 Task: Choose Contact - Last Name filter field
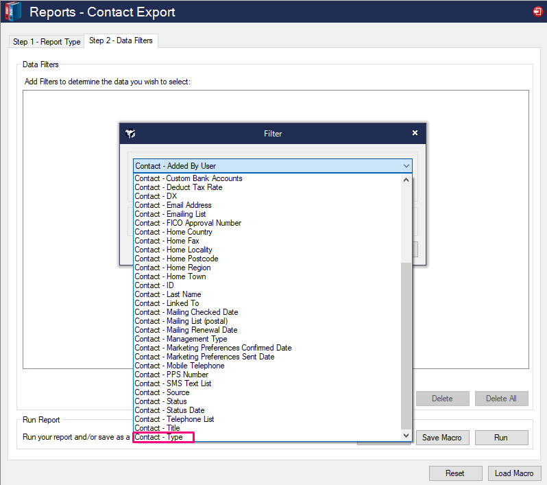[168, 294]
